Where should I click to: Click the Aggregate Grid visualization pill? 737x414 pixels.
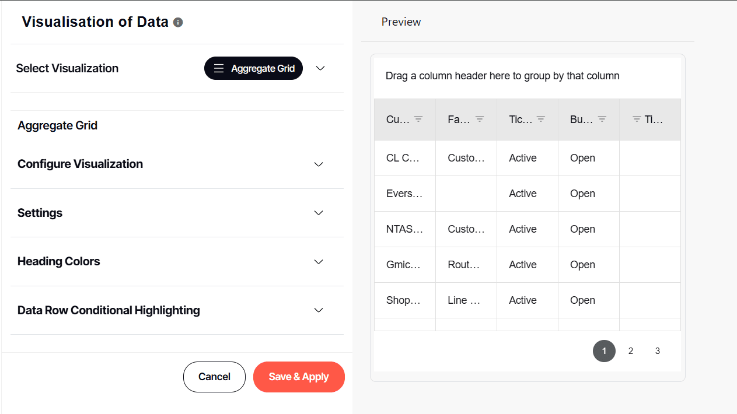(253, 68)
